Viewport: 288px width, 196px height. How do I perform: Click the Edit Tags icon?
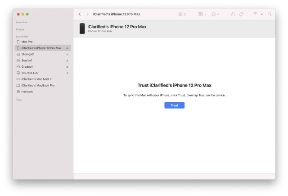(242, 14)
